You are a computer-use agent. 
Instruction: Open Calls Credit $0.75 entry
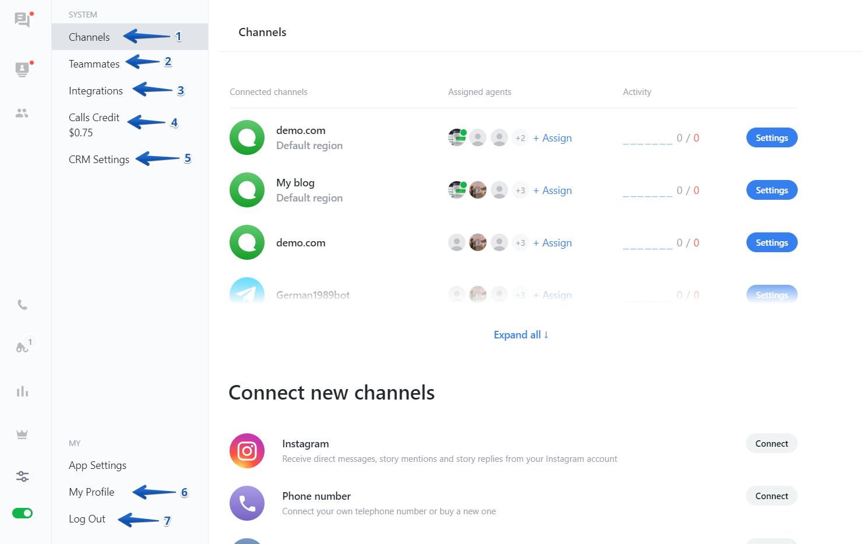tap(94, 125)
